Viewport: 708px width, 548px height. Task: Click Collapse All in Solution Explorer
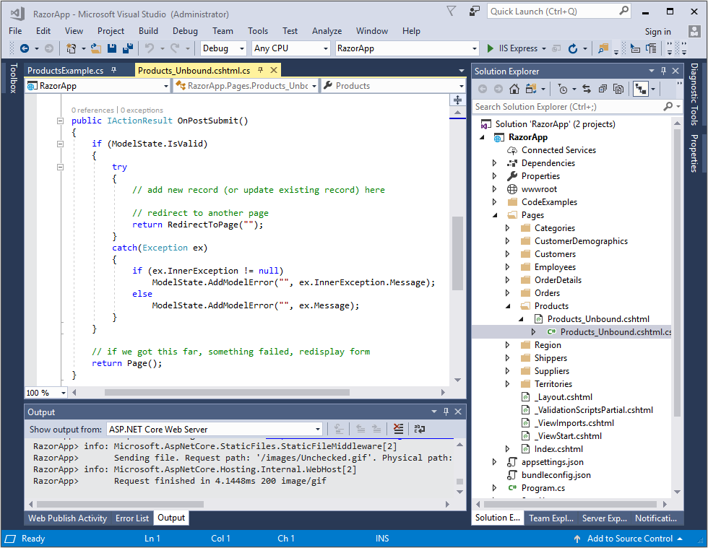tap(603, 89)
